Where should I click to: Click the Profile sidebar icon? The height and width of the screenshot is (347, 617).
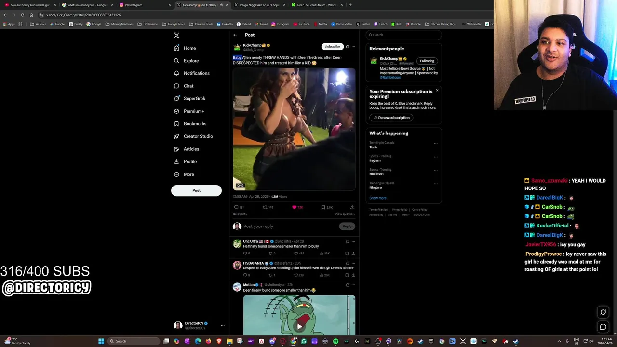pyautogui.click(x=176, y=161)
